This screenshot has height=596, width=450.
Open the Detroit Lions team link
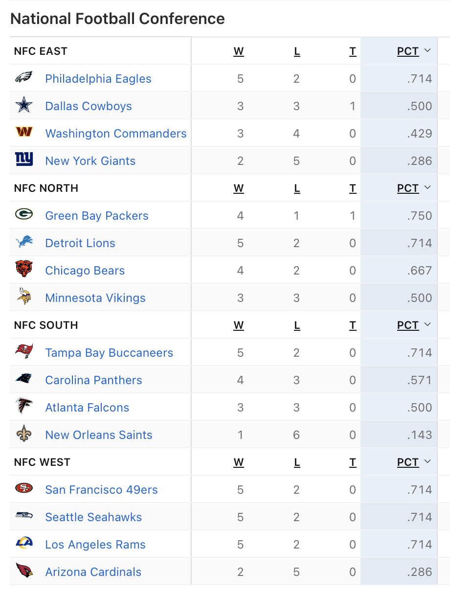80,243
